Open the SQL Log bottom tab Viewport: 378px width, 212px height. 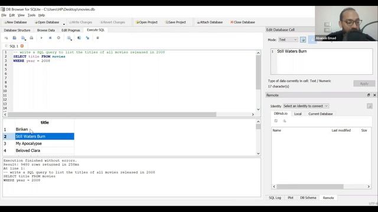pyautogui.click(x=275, y=198)
